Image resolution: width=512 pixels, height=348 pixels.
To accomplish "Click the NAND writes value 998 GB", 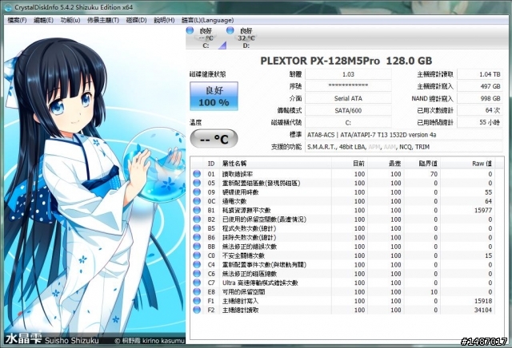I will pos(480,98).
